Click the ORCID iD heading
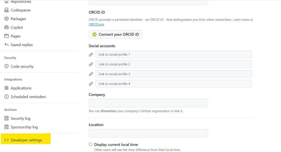Screen dimensions: 281x152 pyautogui.click(x=97, y=12)
